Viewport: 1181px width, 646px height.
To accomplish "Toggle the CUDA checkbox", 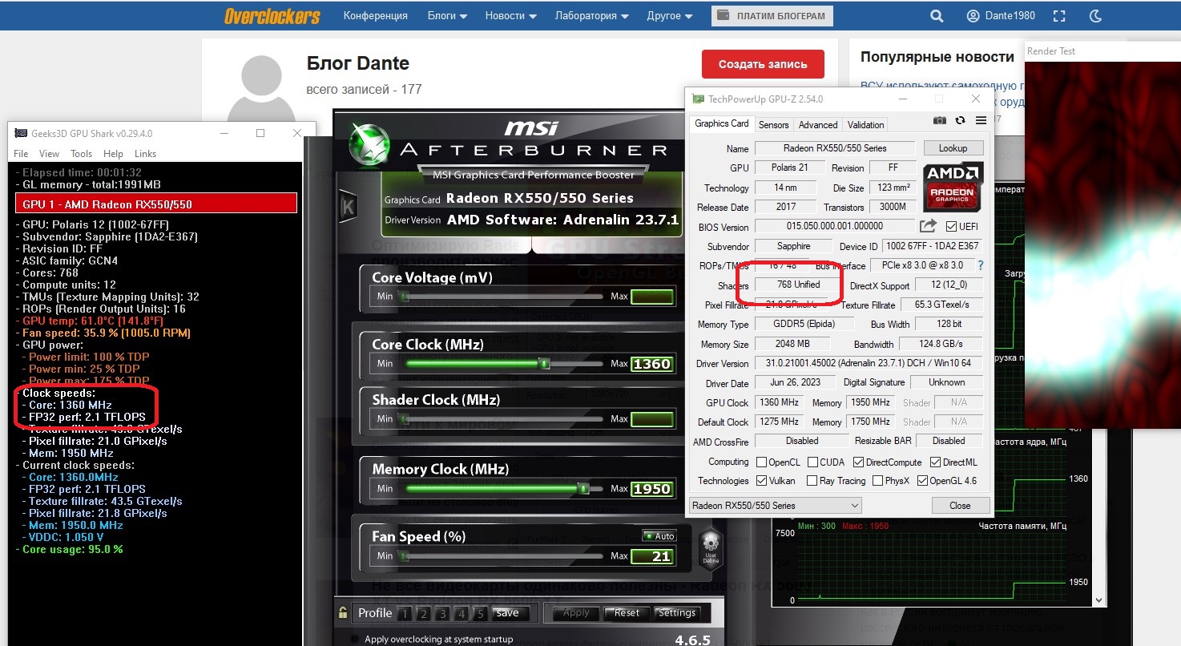I will tap(812, 462).
